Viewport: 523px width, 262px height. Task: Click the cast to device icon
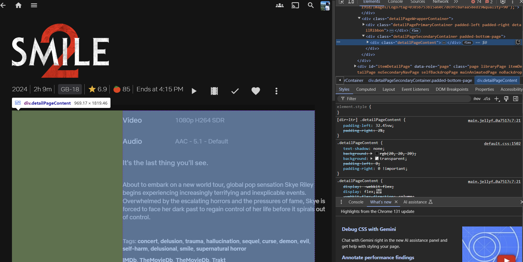click(295, 5)
